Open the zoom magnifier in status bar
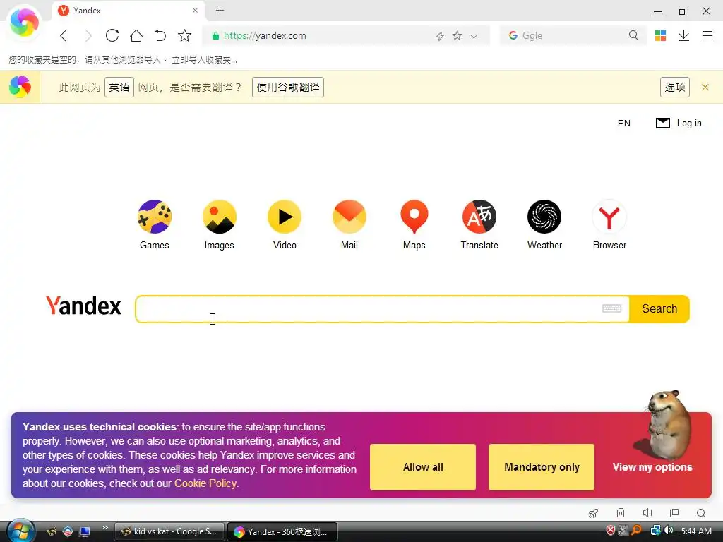Image resolution: width=723 pixels, height=542 pixels. click(701, 513)
